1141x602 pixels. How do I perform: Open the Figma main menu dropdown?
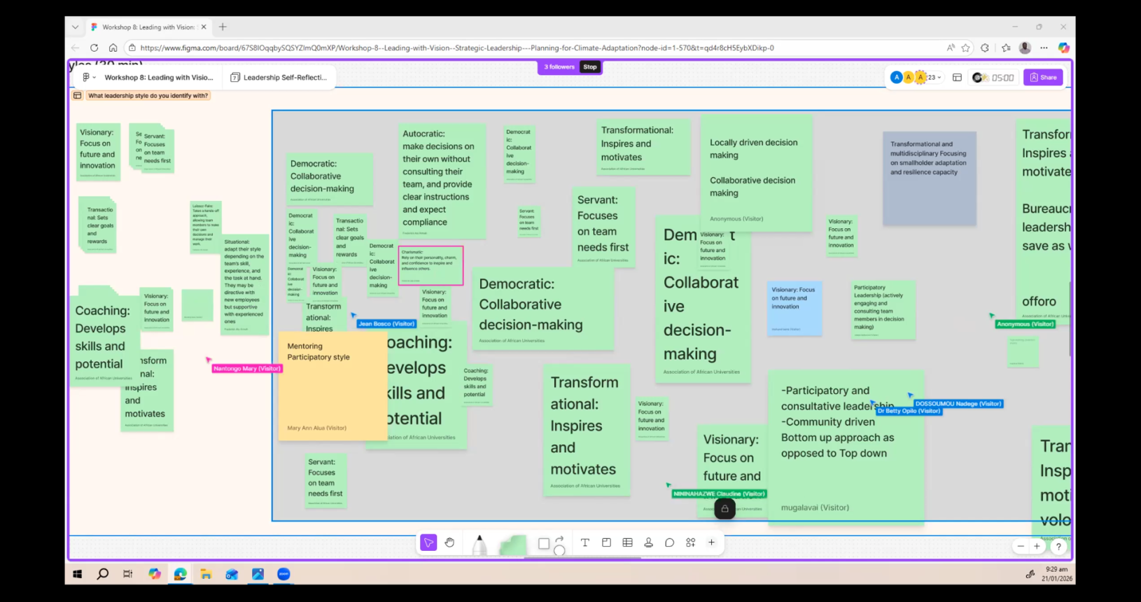88,78
